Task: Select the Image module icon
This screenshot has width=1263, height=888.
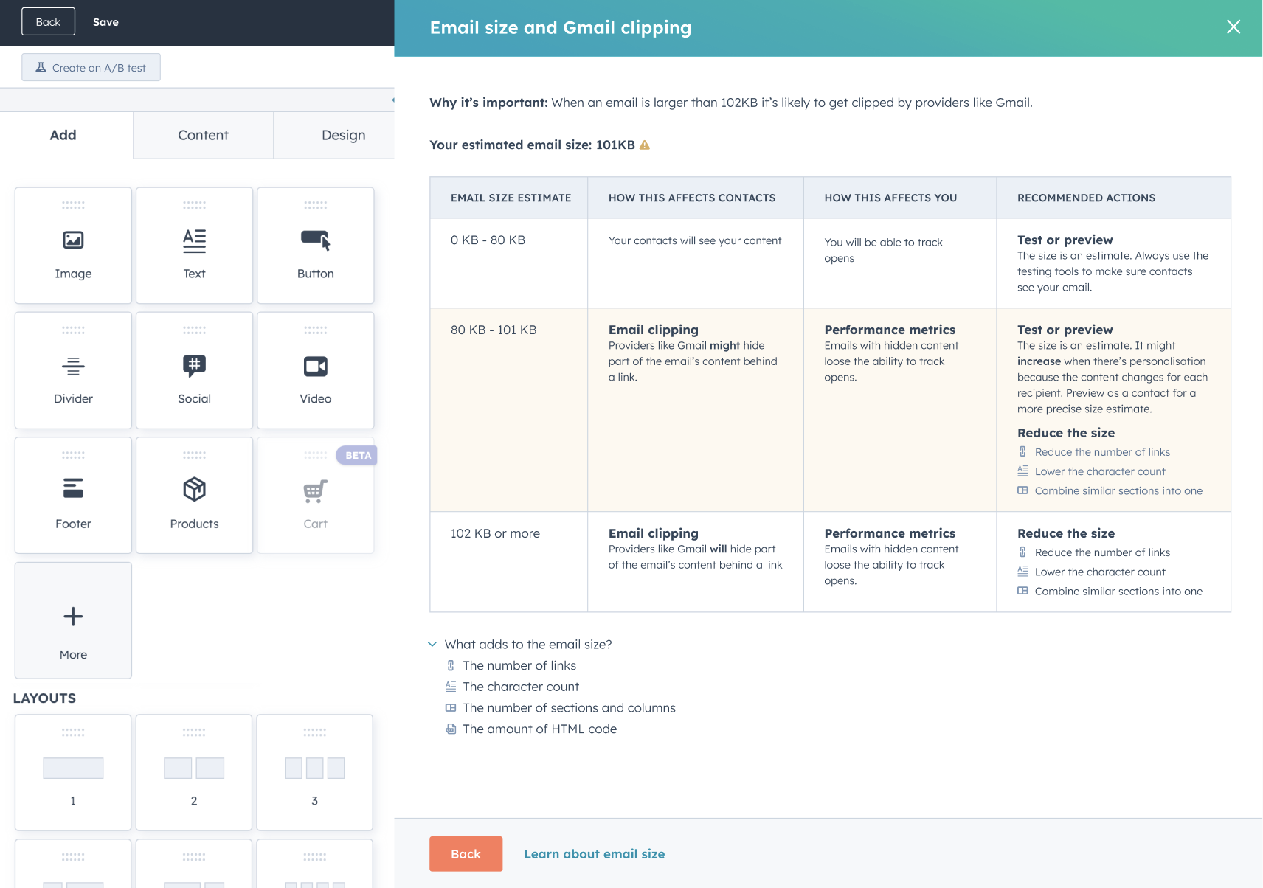Action: (73, 240)
